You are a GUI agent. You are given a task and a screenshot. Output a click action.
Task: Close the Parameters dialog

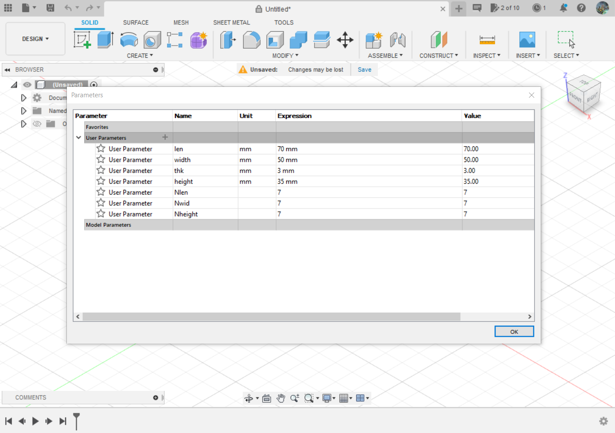(x=532, y=95)
